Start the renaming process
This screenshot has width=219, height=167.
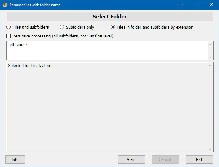(131, 159)
